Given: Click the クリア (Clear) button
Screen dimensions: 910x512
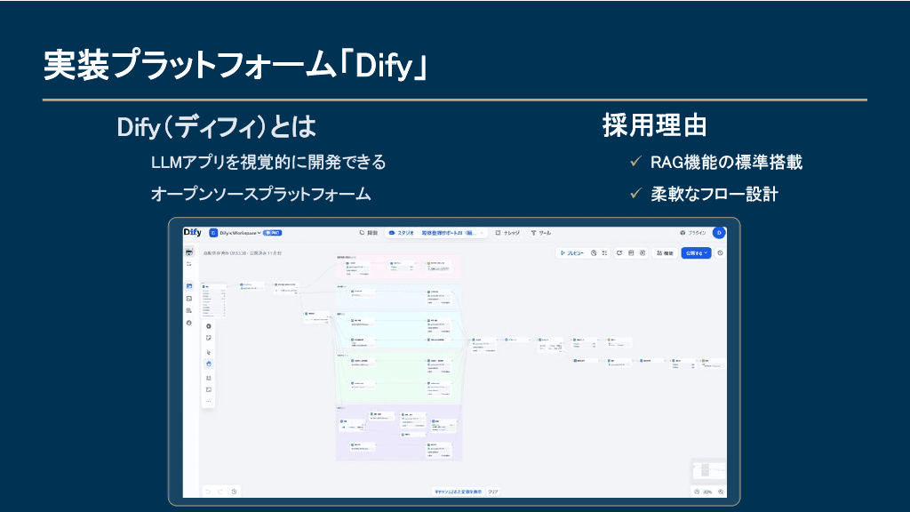Looking at the screenshot, I should (492, 492).
